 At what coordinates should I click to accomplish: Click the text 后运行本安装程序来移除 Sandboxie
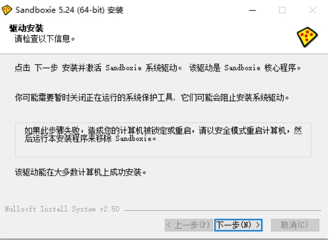(x=90, y=139)
